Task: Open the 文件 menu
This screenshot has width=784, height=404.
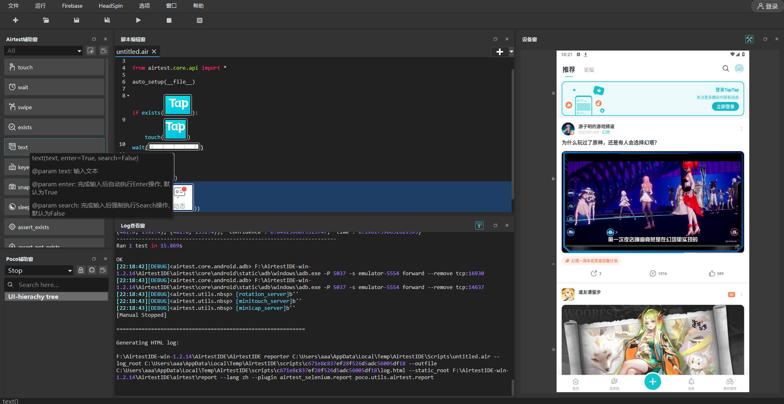Action: (x=13, y=6)
